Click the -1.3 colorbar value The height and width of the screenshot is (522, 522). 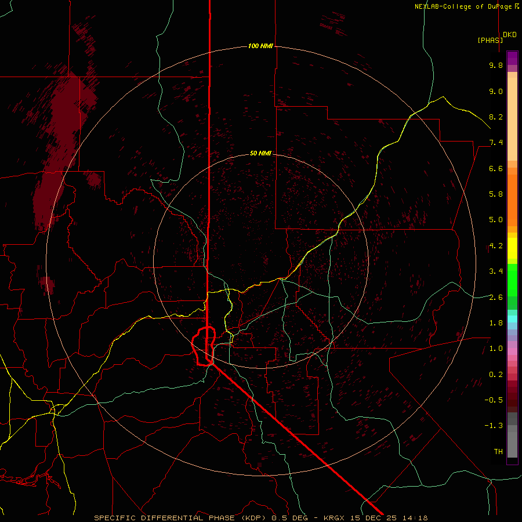pos(494,426)
